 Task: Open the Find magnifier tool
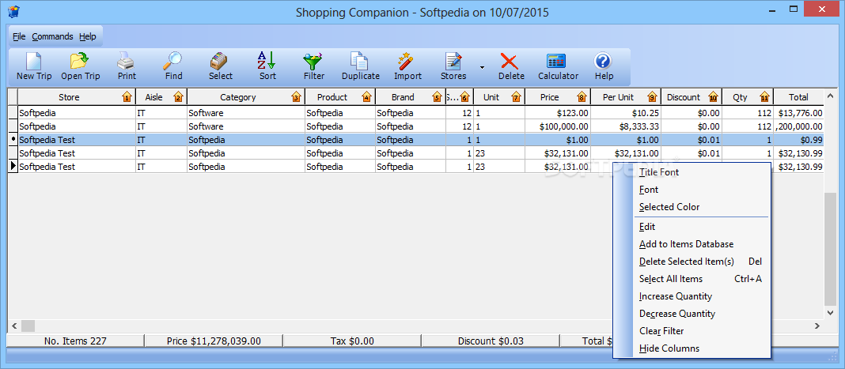[x=173, y=66]
